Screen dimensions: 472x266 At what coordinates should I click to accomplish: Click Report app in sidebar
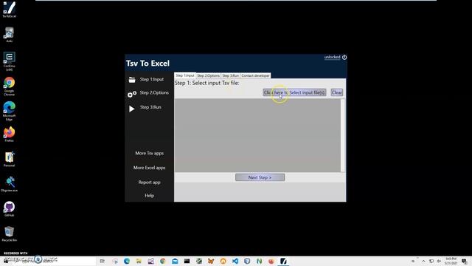[149, 183]
